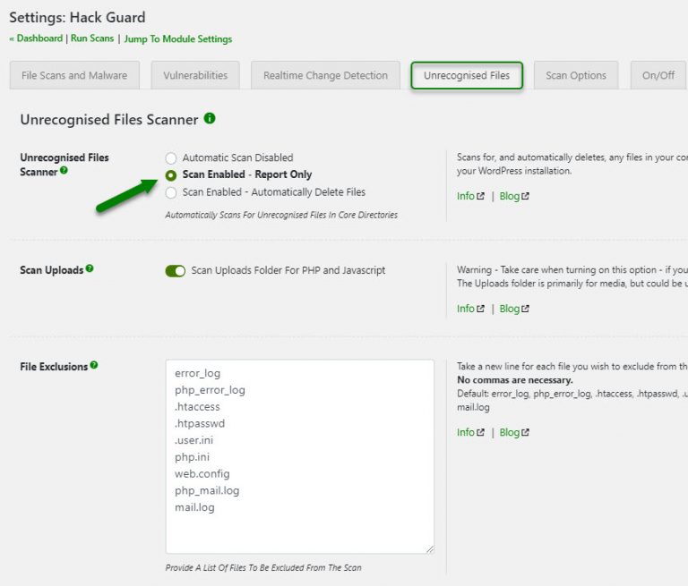The width and height of the screenshot is (688, 586).
Task: Click info icon beside Unrecognised Files Scanner heading
Action: click(210, 118)
